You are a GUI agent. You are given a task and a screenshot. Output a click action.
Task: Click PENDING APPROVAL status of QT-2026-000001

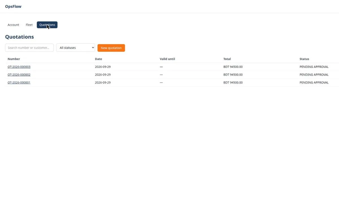pos(314,83)
